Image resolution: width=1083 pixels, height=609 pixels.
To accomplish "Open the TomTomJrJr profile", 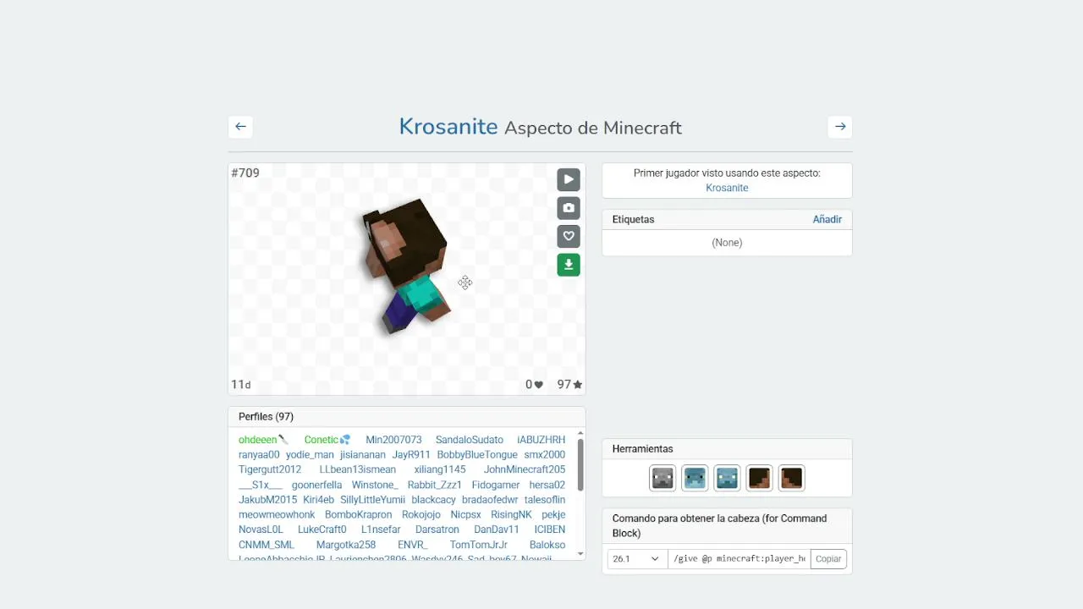I will pyautogui.click(x=479, y=545).
